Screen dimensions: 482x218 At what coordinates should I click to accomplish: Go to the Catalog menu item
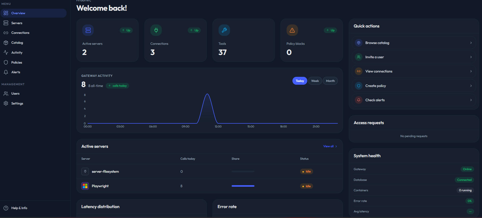[34, 43]
